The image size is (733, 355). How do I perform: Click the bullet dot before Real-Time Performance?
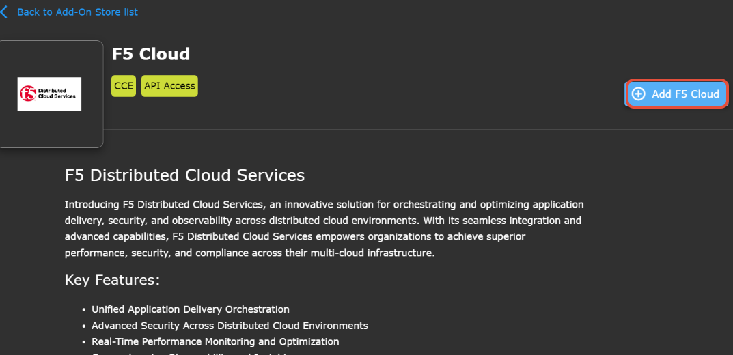pyautogui.click(x=84, y=342)
